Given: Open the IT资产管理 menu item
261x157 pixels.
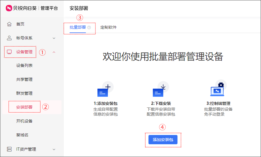Looking at the screenshot, I should [x=26, y=149].
